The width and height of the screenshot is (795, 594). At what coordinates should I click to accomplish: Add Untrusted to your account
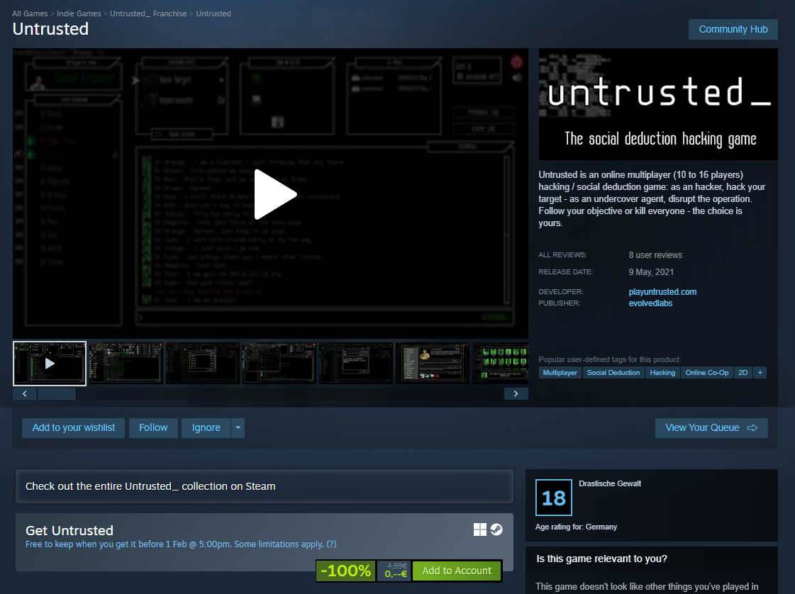457,571
